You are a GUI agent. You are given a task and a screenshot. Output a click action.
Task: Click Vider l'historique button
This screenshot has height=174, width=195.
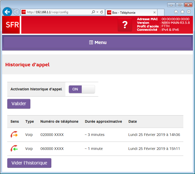pos(29,163)
